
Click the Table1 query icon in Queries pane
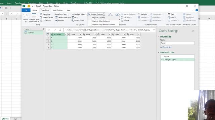(x=26, y=33)
